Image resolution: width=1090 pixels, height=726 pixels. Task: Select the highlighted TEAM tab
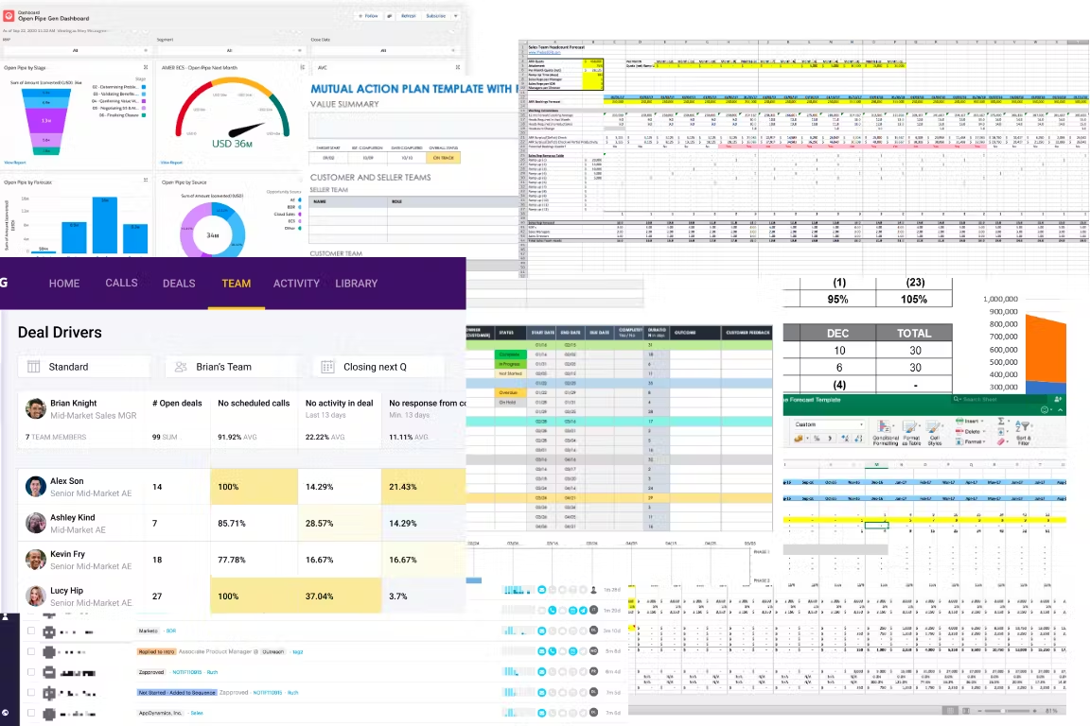(x=237, y=284)
